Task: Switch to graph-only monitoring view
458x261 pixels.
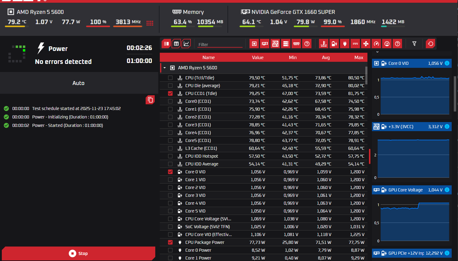Action: pos(186,44)
